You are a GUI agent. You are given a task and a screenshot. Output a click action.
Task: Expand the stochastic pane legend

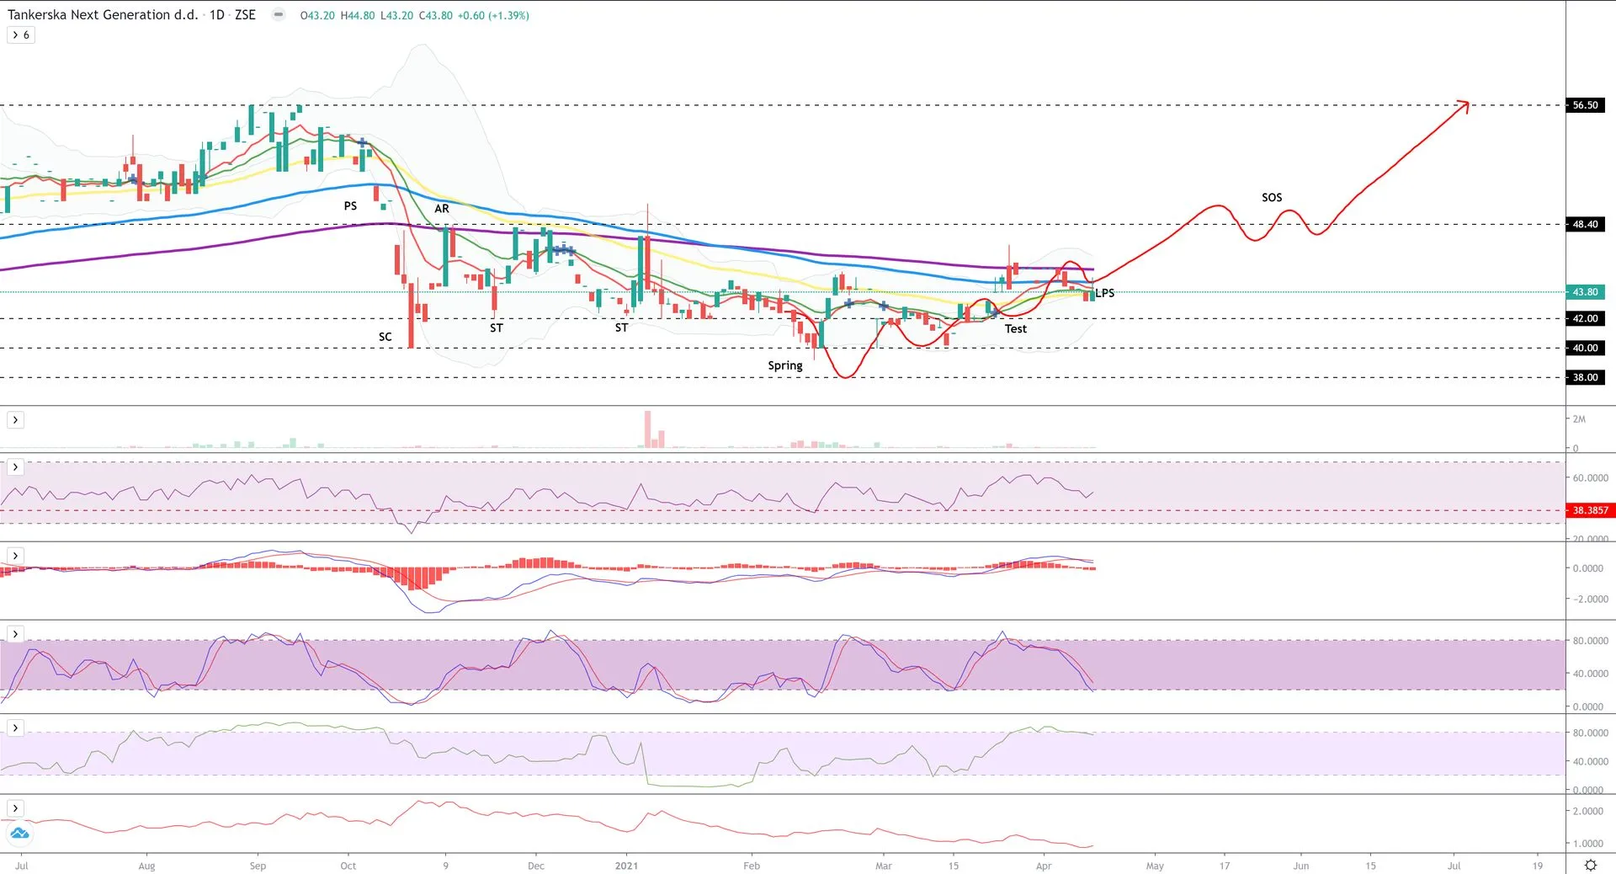click(15, 634)
